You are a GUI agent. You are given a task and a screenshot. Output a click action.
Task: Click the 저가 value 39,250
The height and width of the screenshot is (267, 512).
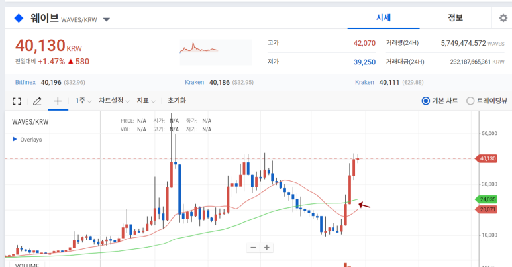364,62
